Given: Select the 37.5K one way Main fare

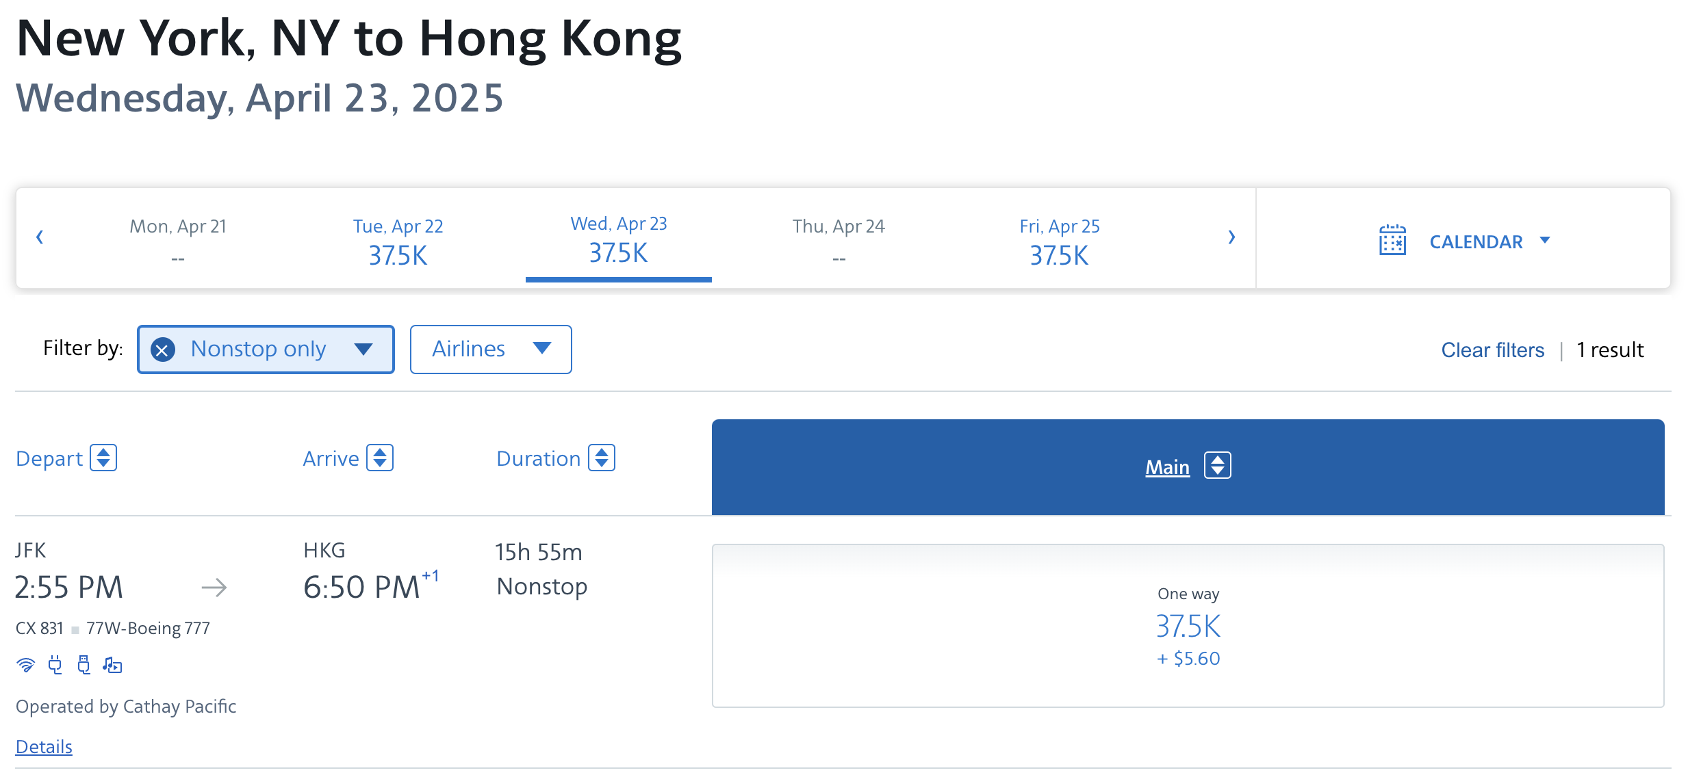Looking at the screenshot, I should tap(1188, 626).
